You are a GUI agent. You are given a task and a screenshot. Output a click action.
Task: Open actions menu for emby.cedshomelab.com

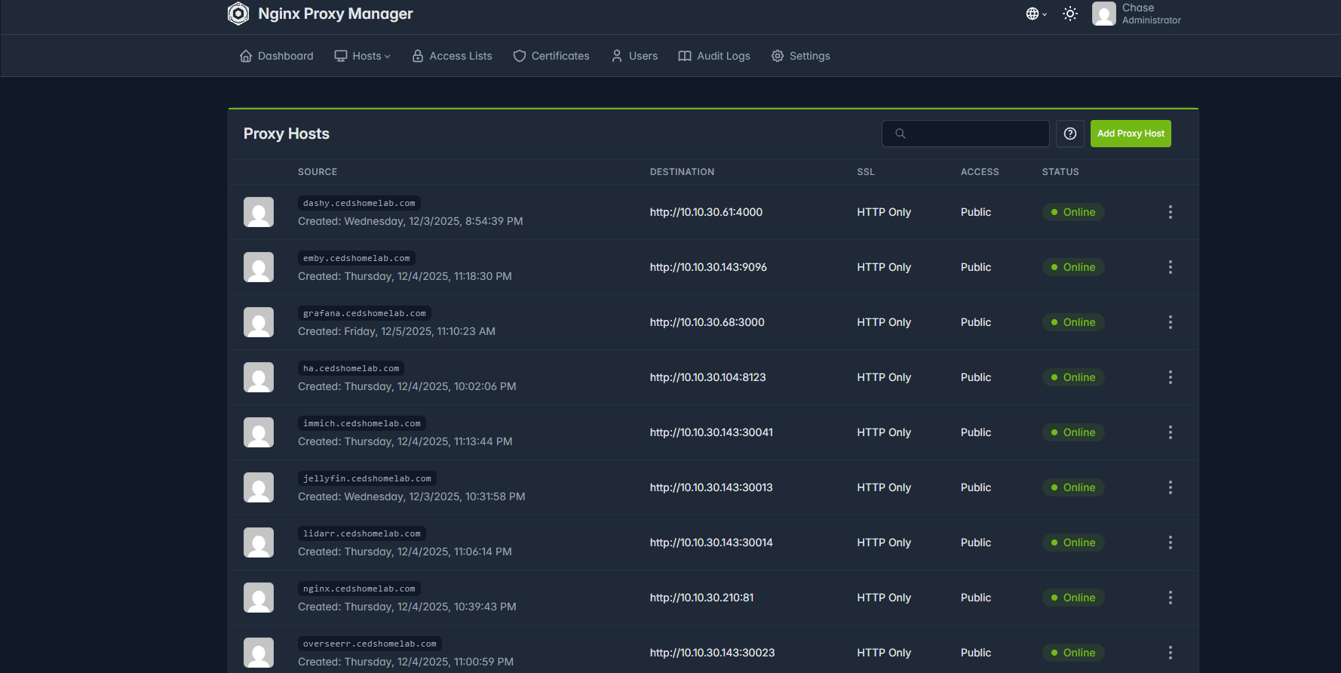click(x=1171, y=267)
